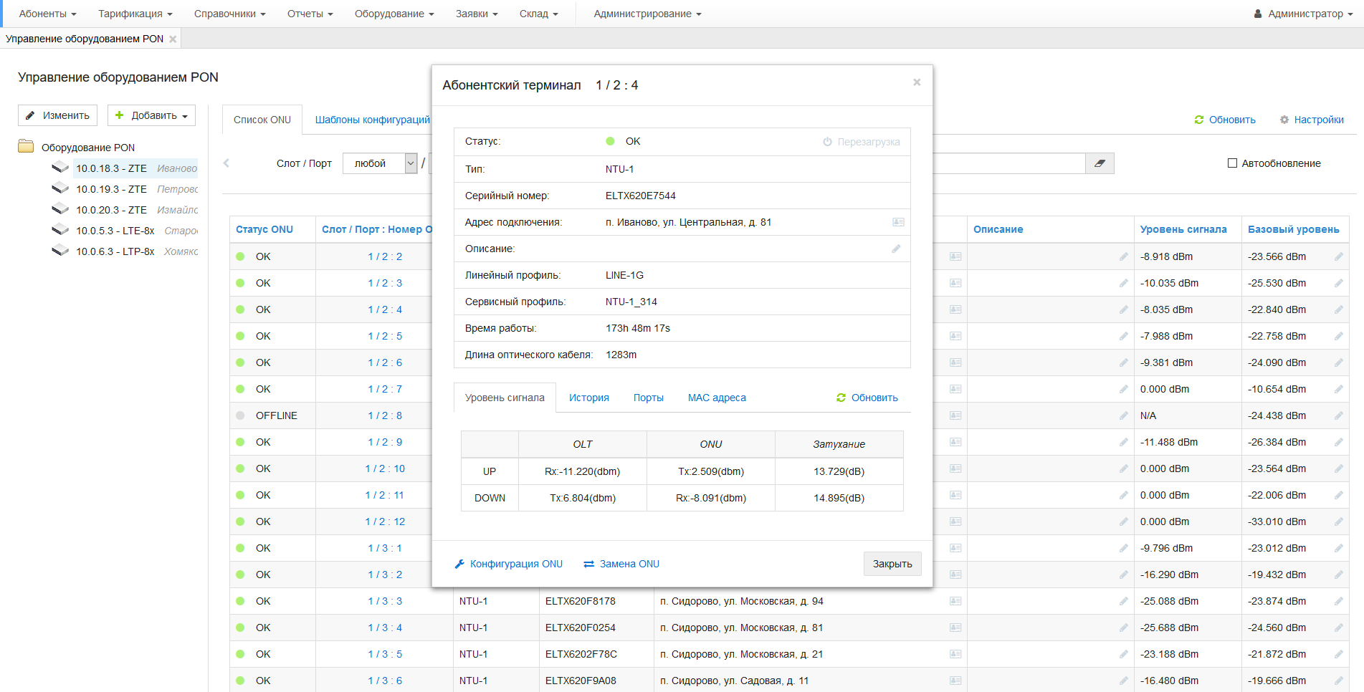Image resolution: width=1364 pixels, height=692 pixels.
Task: Switch to the История tab in dialog
Action: click(x=589, y=398)
